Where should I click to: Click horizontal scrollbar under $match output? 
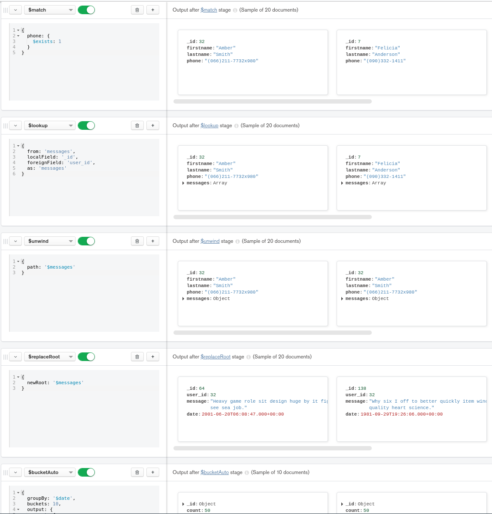tap(273, 101)
